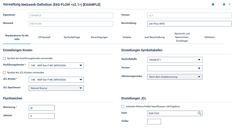Switch to the Symbolabfrage tab
Image resolution: width=233 pixels, height=129 pixels.
pos(72,37)
